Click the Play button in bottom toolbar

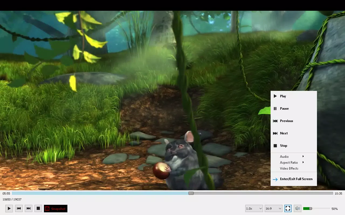coord(9,208)
